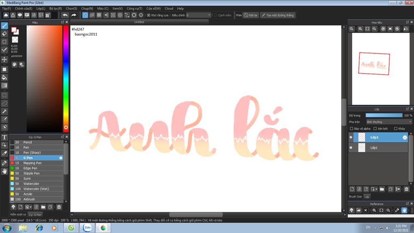Open the Tệp(F) menu
Screen dimensions: 414x233
(x=6, y=8)
